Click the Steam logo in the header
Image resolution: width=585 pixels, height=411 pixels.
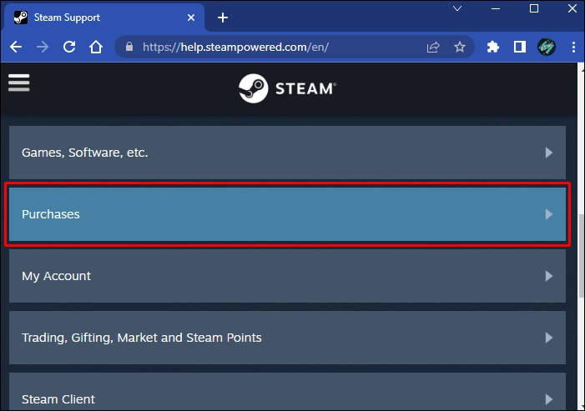(287, 88)
